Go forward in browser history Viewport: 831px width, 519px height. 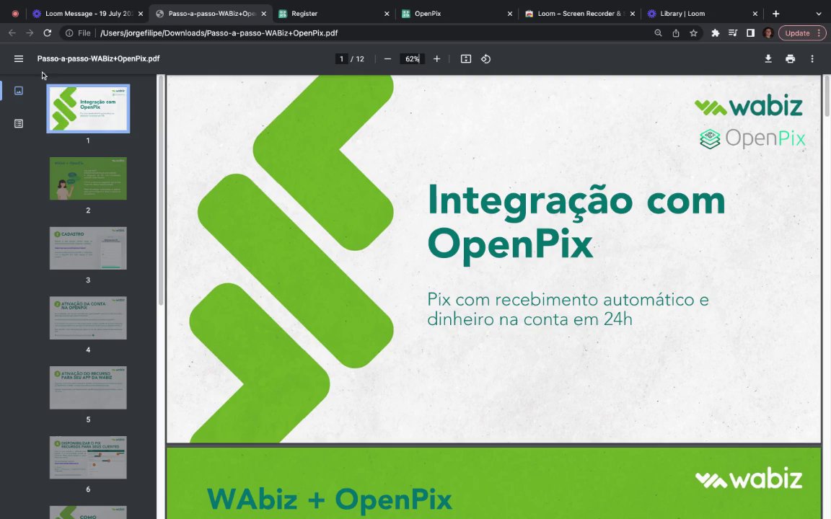click(30, 33)
